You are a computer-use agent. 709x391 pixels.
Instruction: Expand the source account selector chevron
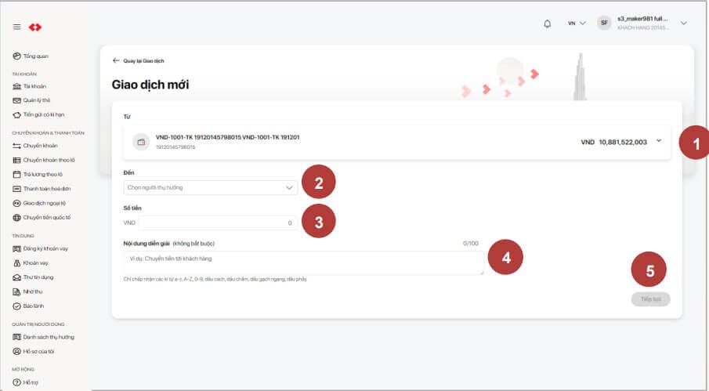tap(658, 141)
